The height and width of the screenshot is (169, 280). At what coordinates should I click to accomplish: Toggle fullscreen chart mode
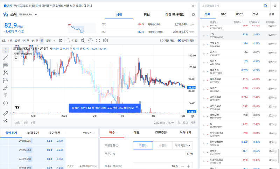pos(98,41)
